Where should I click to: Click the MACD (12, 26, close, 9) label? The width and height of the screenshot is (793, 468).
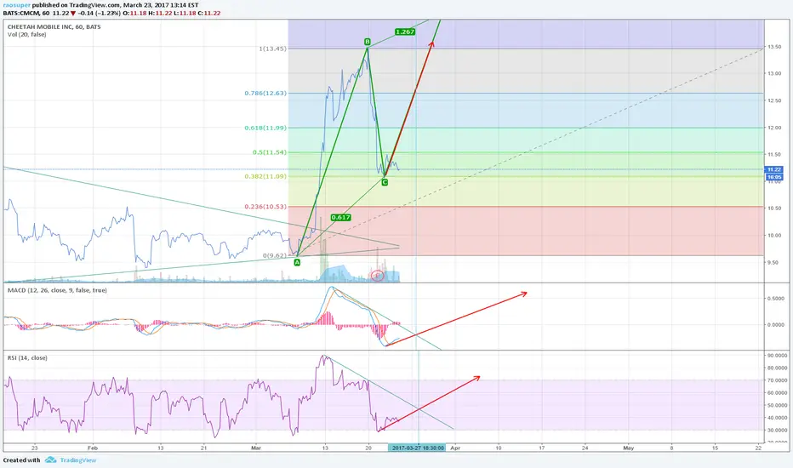[x=57, y=290]
